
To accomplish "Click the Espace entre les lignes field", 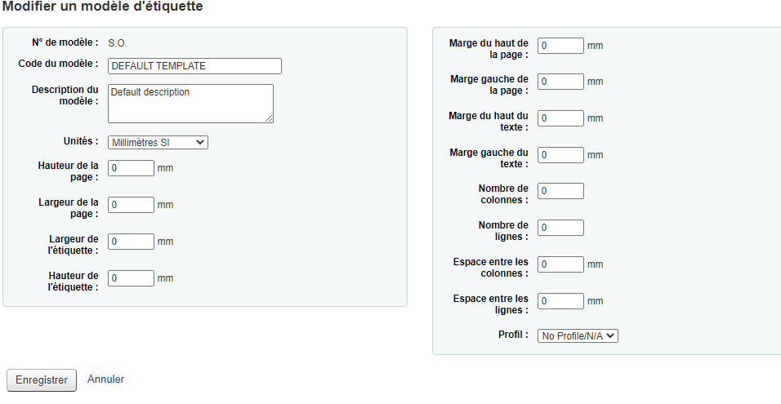I will [560, 301].
